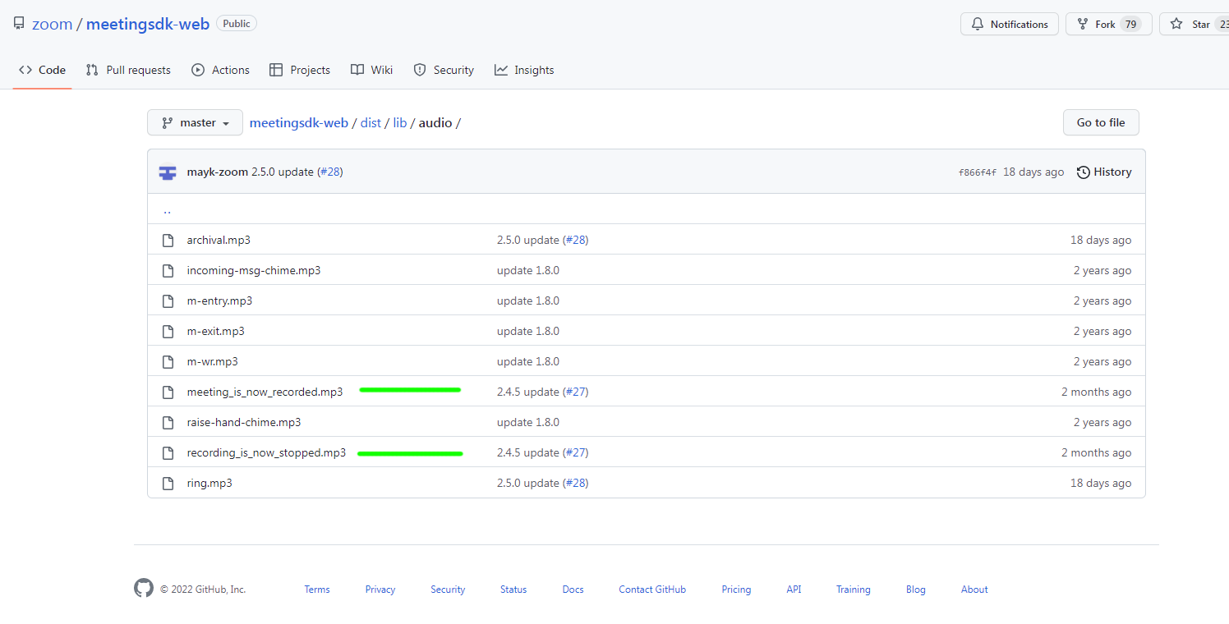This screenshot has width=1229, height=624.
Task: Switch to the Actions tab
Action: (220, 70)
